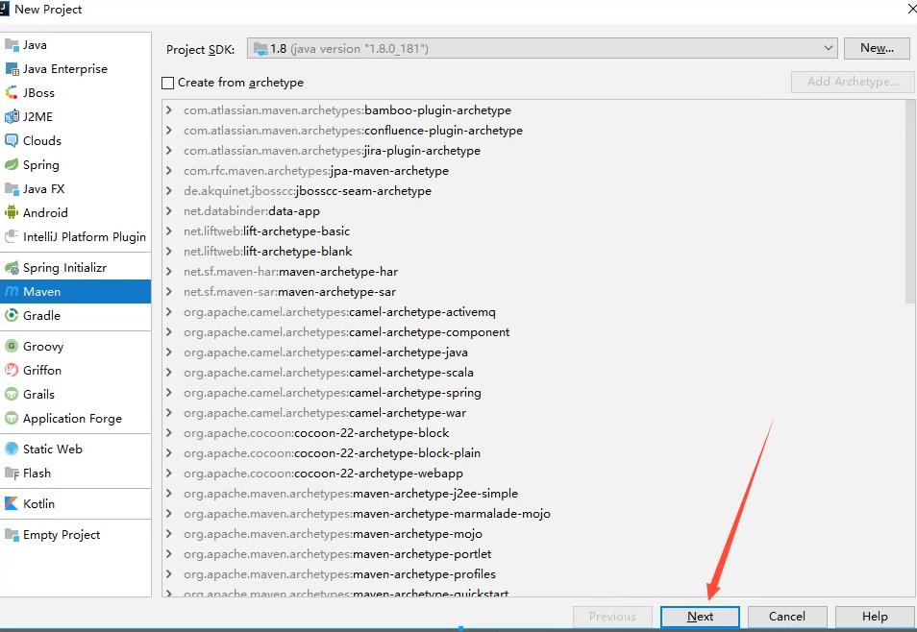Expand camel-archetype-activemq entry
The image size is (917, 632).
click(169, 311)
